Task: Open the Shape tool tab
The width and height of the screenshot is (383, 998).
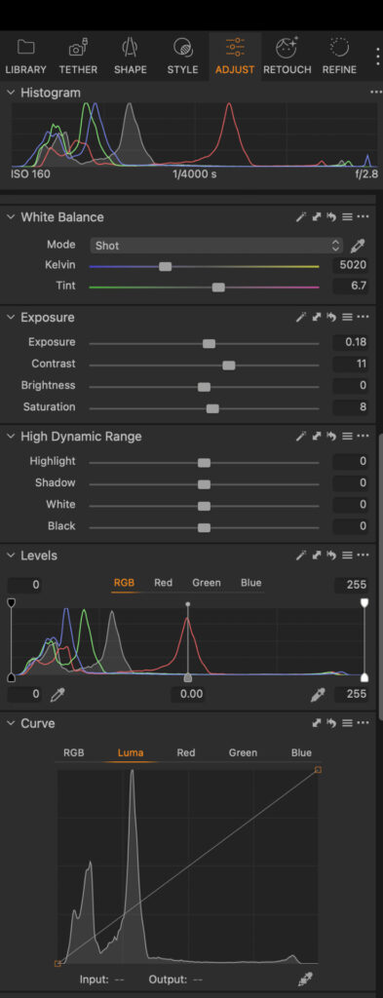Action: [131, 57]
